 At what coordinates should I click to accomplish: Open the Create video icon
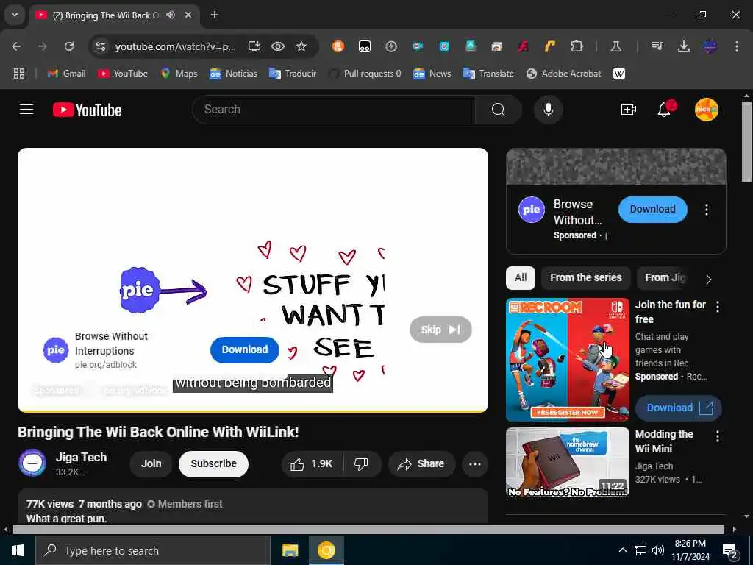628,110
